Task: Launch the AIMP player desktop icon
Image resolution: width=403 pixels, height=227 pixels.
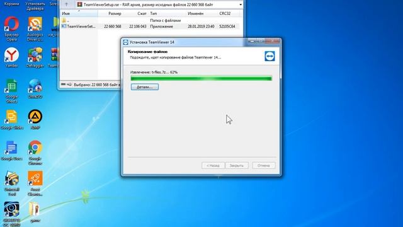Action: [35, 120]
